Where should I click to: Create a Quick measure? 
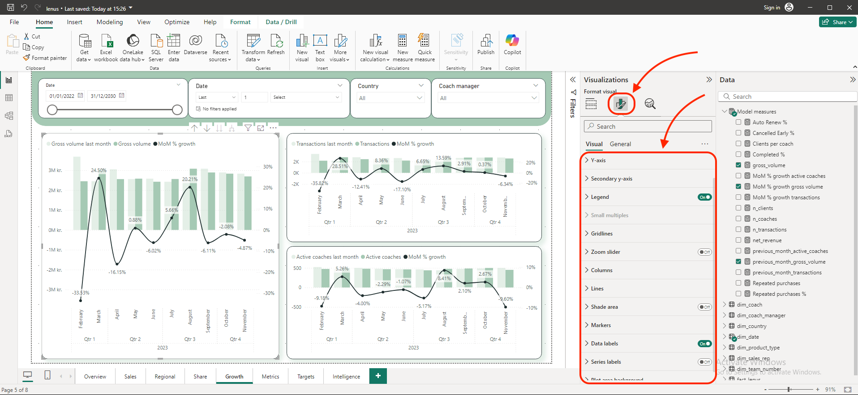pyautogui.click(x=425, y=48)
